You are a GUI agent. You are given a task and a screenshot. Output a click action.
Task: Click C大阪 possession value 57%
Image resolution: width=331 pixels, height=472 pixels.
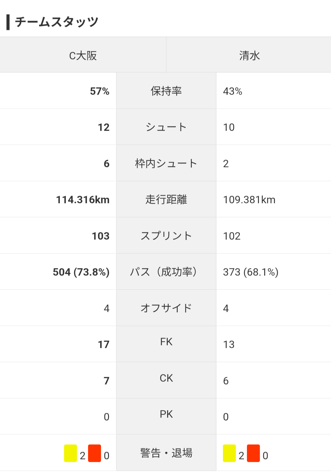(x=99, y=91)
